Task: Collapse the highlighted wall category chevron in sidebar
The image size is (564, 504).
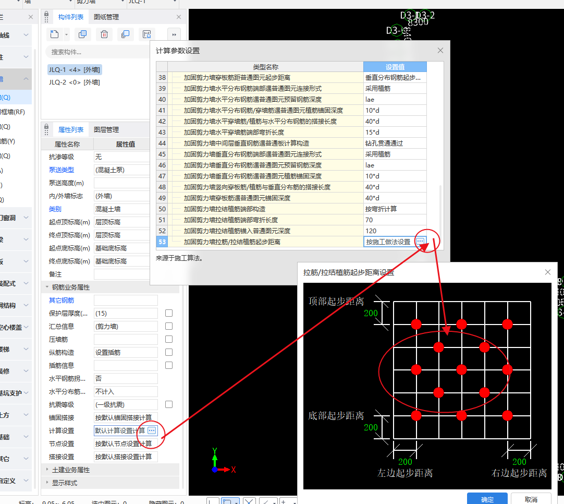Action: 26,78
